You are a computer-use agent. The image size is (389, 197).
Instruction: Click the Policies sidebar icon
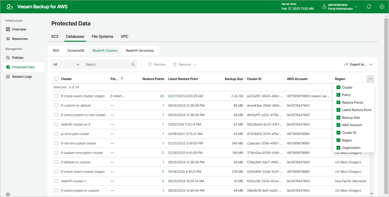click(8, 58)
